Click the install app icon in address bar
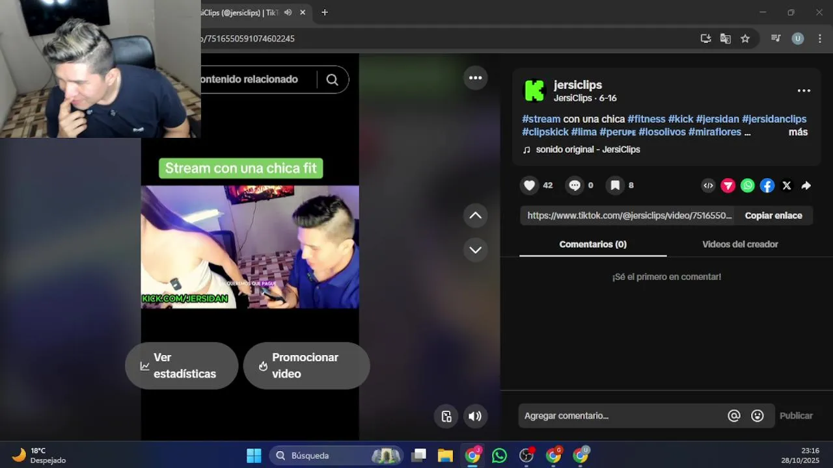The width and height of the screenshot is (833, 468). (x=705, y=38)
